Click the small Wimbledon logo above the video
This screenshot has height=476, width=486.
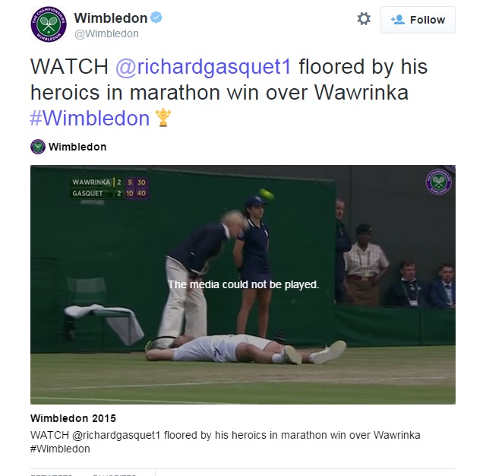click(x=38, y=147)
